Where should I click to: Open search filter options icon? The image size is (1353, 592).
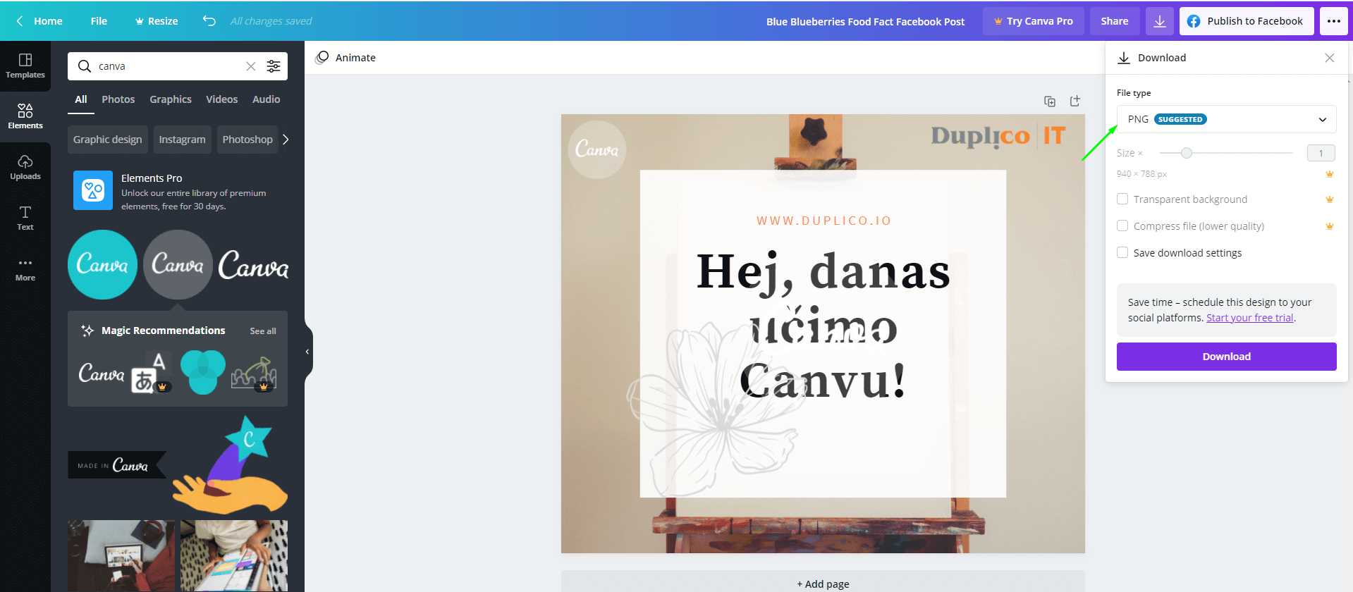coord(274,66)
